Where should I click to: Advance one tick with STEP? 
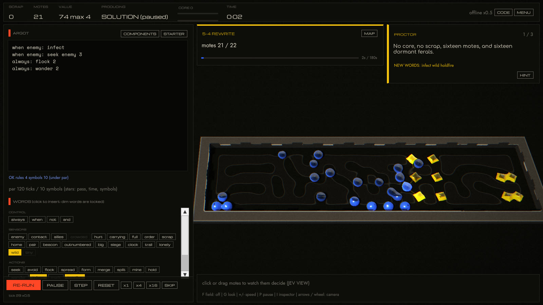(81, 285)
